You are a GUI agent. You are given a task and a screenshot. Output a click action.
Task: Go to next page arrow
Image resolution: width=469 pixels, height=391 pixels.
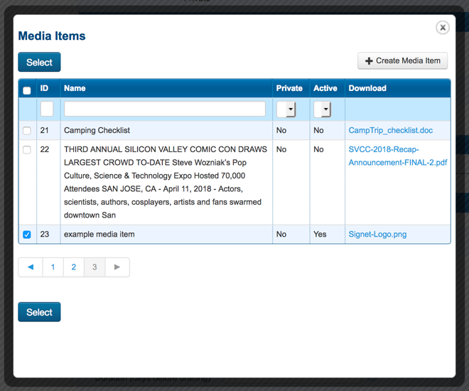(x=117, y=267)
